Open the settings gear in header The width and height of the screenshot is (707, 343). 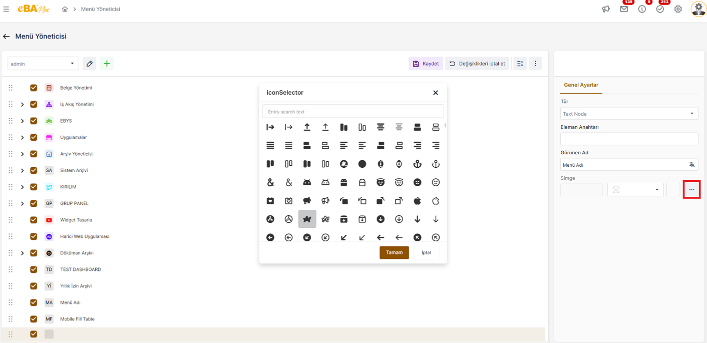pyautogui.click(x=678, y=9)
